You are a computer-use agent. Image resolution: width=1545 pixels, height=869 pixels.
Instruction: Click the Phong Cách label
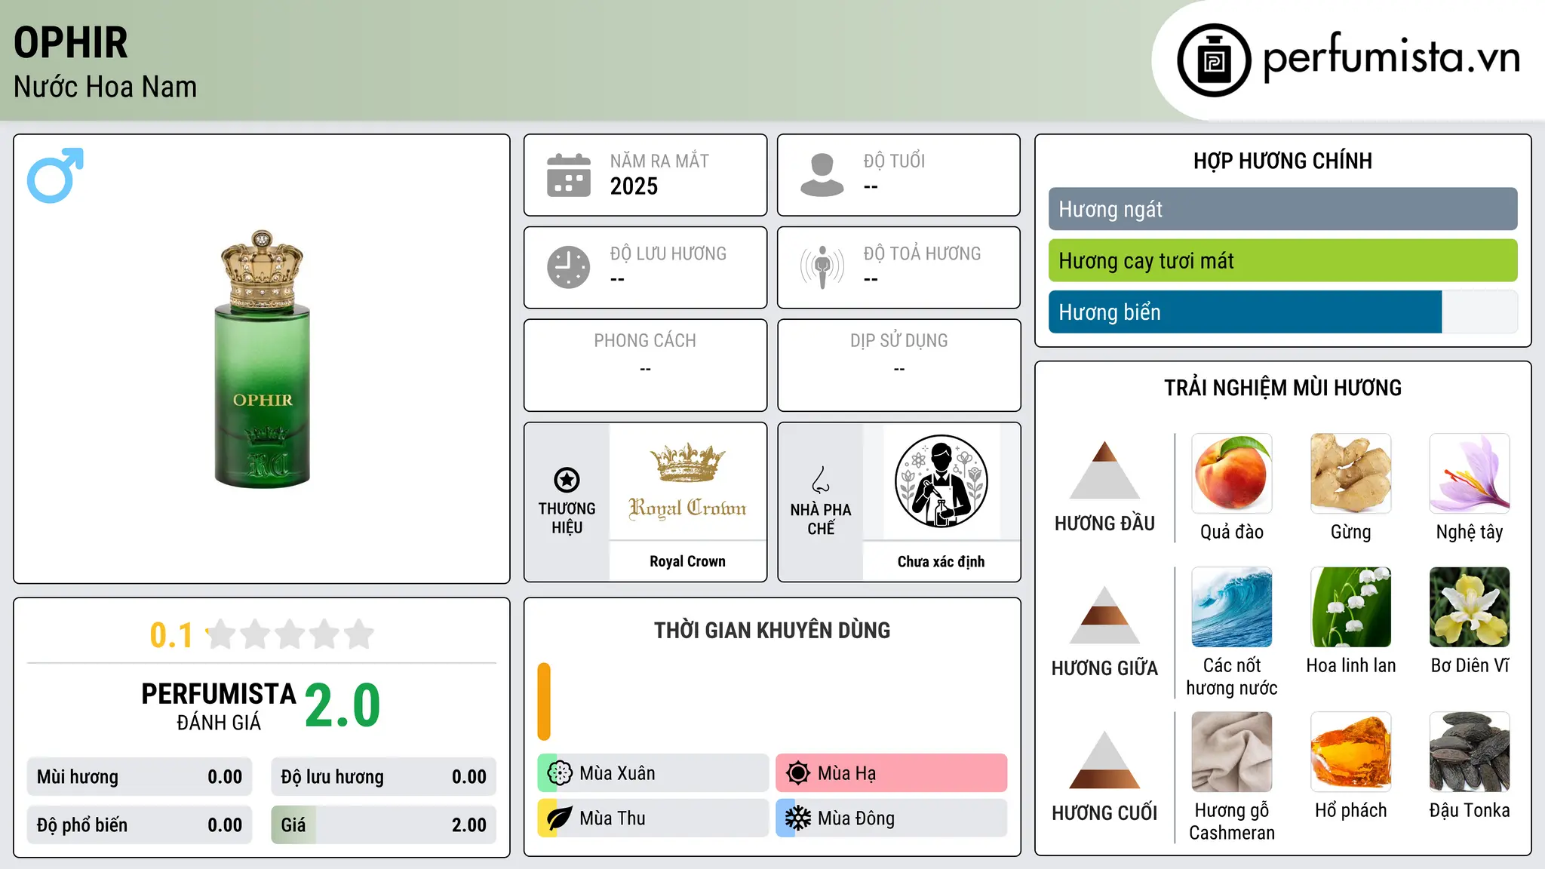pyautogui.click(x=645, y=341)
